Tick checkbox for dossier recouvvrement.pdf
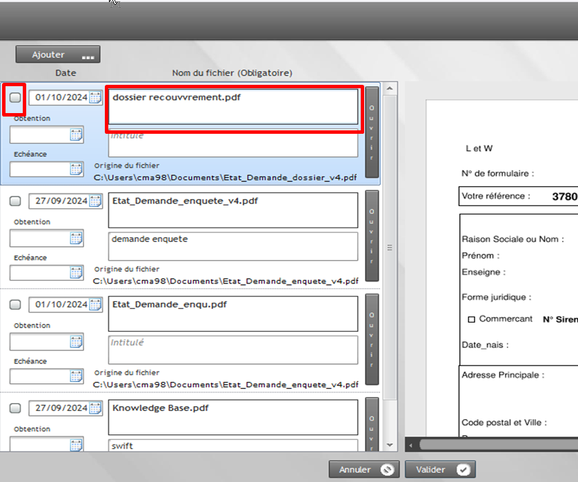 pyautogui.click(x=15, y=98)
